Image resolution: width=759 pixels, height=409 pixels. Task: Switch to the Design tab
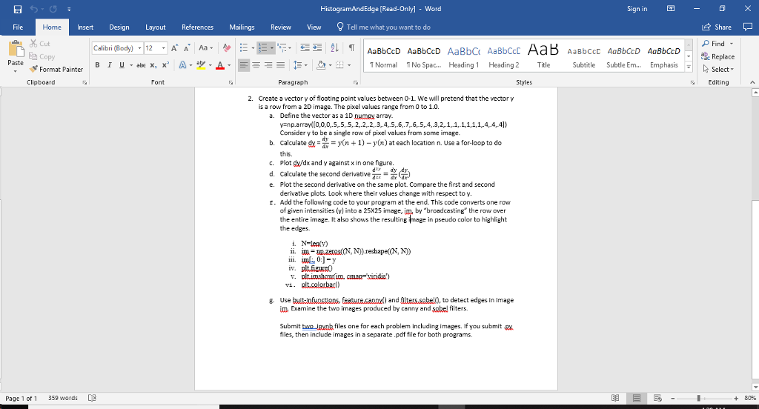tap(119, 27)
